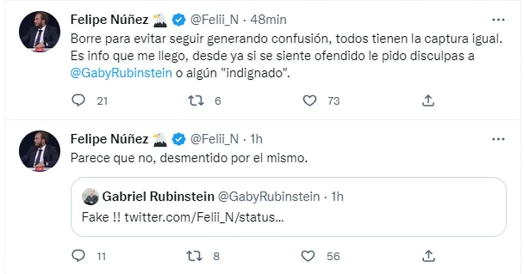Click verified badge on the second tweet

pyautogui.click(x=179, y=140)
